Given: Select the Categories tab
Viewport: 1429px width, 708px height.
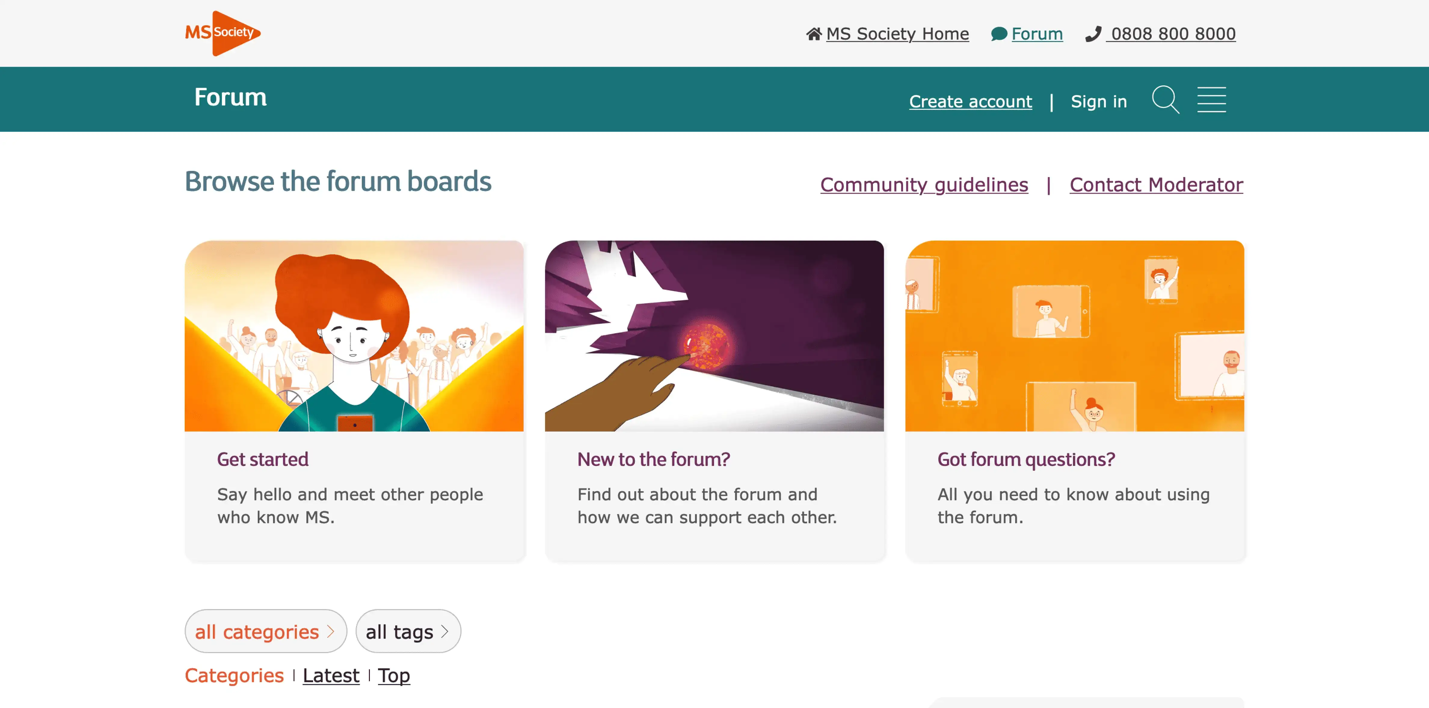Looking at the screenshot, I should pos(234,675).
